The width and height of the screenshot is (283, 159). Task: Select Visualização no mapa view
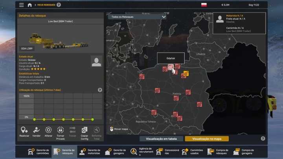coord(207,139)
